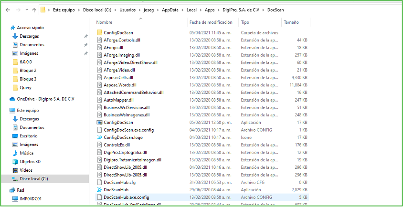Screen dimensions: 403x207
Task: Open Objetos 3D folder in sidebar
Action: [30, 162]
